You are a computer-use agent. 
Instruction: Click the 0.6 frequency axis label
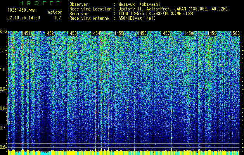click(3, 147)
